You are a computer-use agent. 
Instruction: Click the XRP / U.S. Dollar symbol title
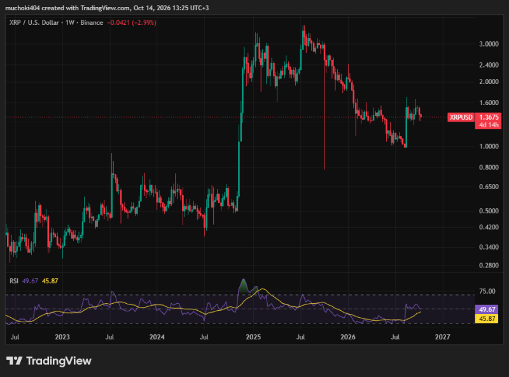(34, 23)
